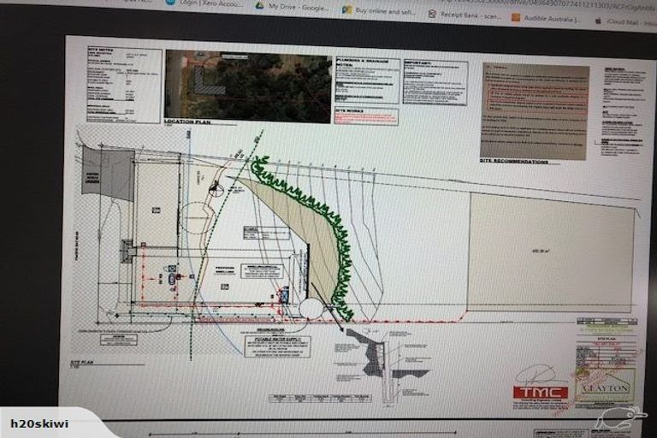Click the north arrow compass symbol

click(x=216, y=191)
